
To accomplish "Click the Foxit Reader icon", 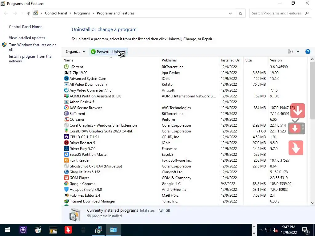I will tap(66, 160).
